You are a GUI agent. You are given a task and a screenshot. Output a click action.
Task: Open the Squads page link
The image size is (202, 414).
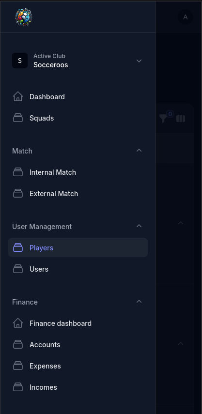78,118
